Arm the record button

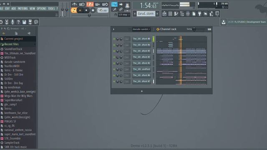point(93,10)
